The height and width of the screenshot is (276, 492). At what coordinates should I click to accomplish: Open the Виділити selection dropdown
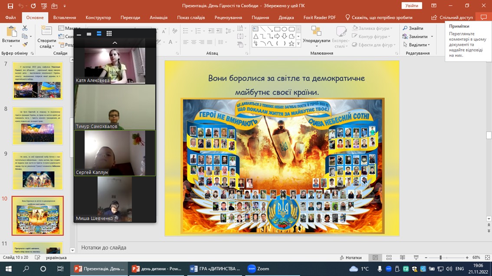429,45
